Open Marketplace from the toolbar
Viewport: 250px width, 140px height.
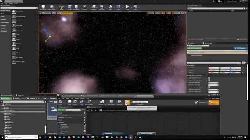76,7
